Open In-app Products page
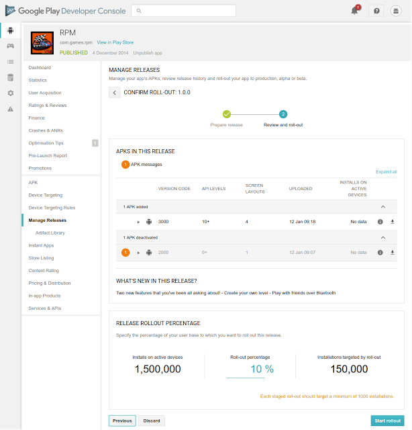 click(44, 296)
